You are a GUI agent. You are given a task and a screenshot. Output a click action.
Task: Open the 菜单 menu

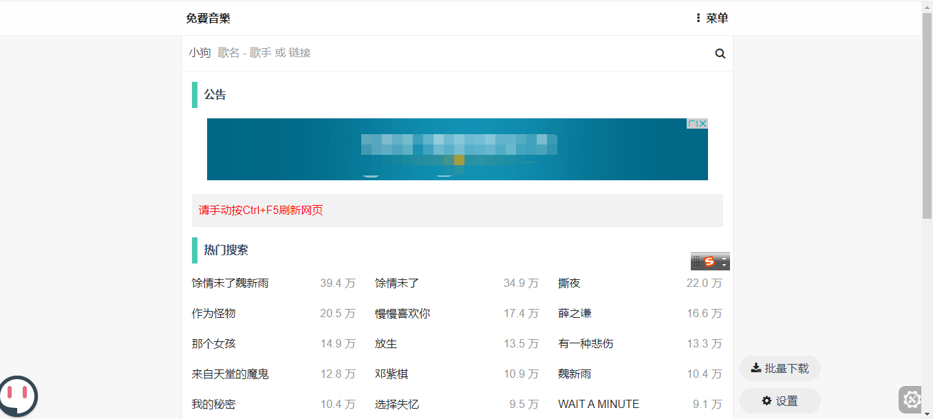coord(712,19)
